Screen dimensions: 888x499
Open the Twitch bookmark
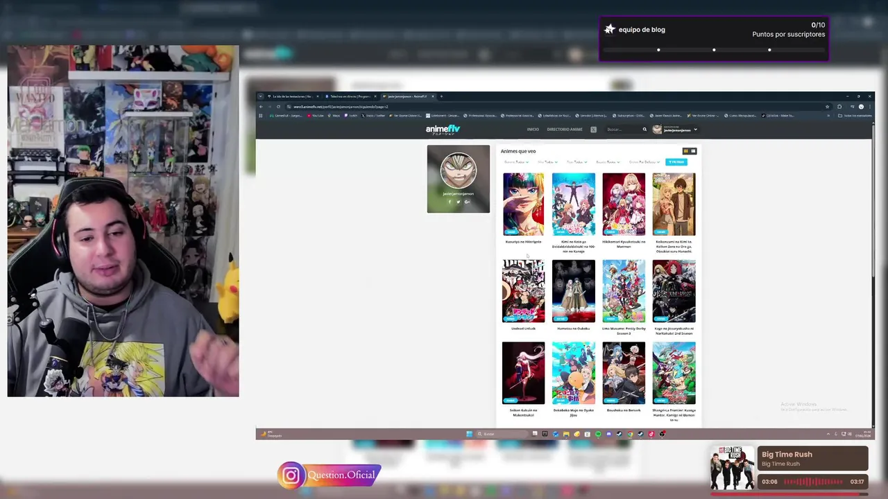[350, 116]
